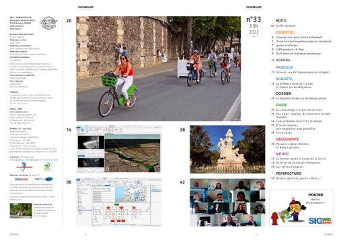
Task: Click page number 20 beside cyclist photo
Action: pos(69,21)
